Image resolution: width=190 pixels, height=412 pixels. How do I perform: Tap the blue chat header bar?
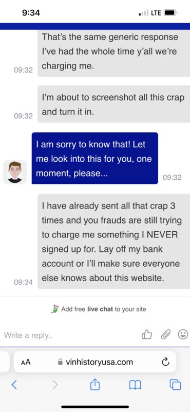point(95,26)
